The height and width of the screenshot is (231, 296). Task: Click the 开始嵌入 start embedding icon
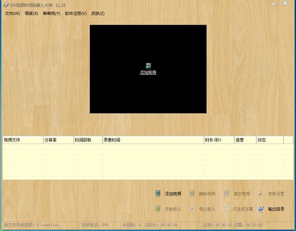tap(158, 208)
